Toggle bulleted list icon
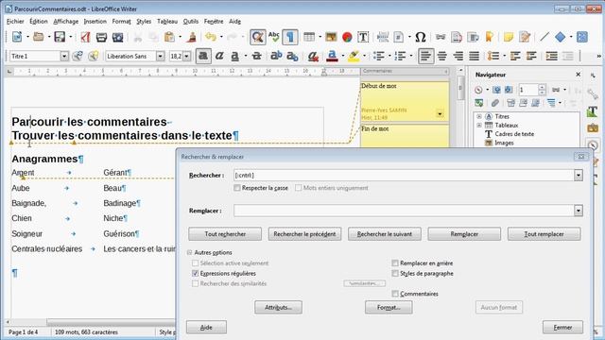 coord(379,57)
